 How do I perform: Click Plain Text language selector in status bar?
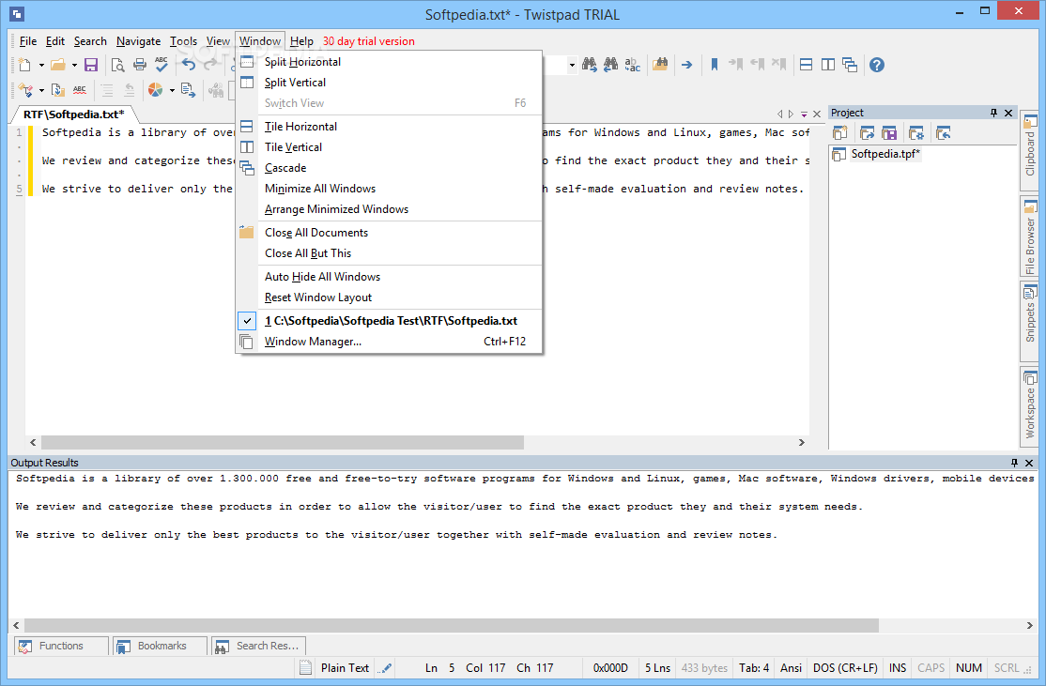(345, 668)
